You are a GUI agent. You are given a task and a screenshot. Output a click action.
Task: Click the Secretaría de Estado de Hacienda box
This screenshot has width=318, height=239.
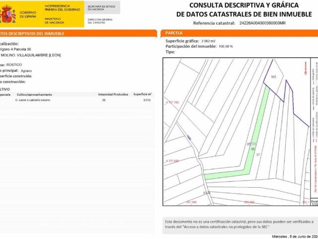[x=101, y=8]
